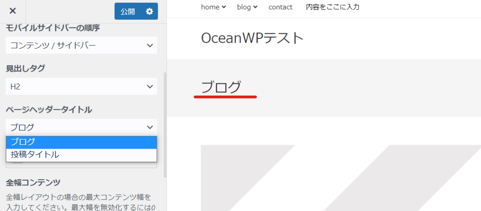Choose 投稿タイトル from the dropdown list
Screen dimensions: 481x211
tap(81, 155)
